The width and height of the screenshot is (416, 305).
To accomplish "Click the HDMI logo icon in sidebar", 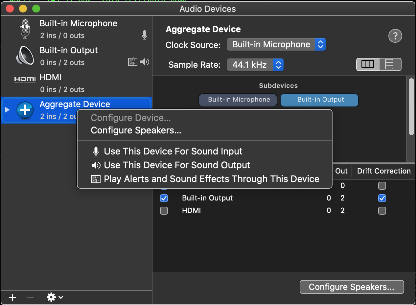I will [x=25, y=80].
